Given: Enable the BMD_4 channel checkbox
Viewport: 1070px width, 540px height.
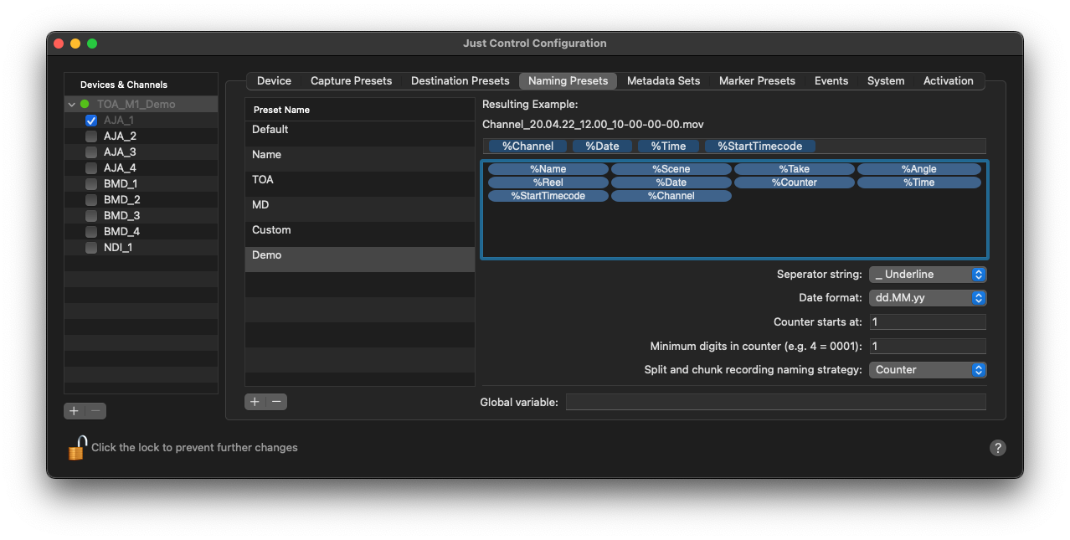Looking at the screenshot, I should (x=91, y=232).
